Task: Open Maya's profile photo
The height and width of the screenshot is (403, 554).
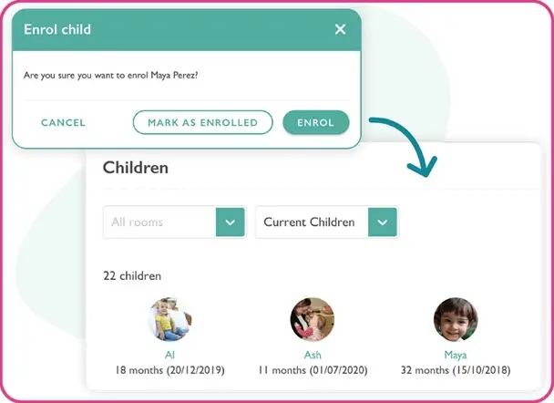Action: pos(455,320)
